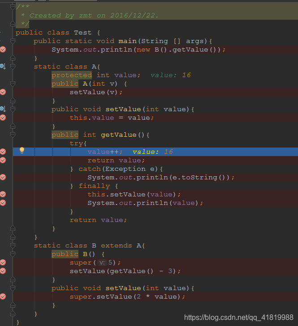Click the fold end marker closing getValue
The image size is (298, 326).
[13, 229]
